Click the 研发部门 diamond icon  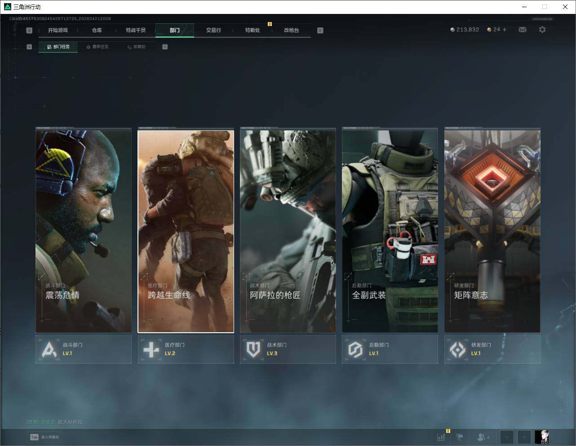[x=458, y=349]
